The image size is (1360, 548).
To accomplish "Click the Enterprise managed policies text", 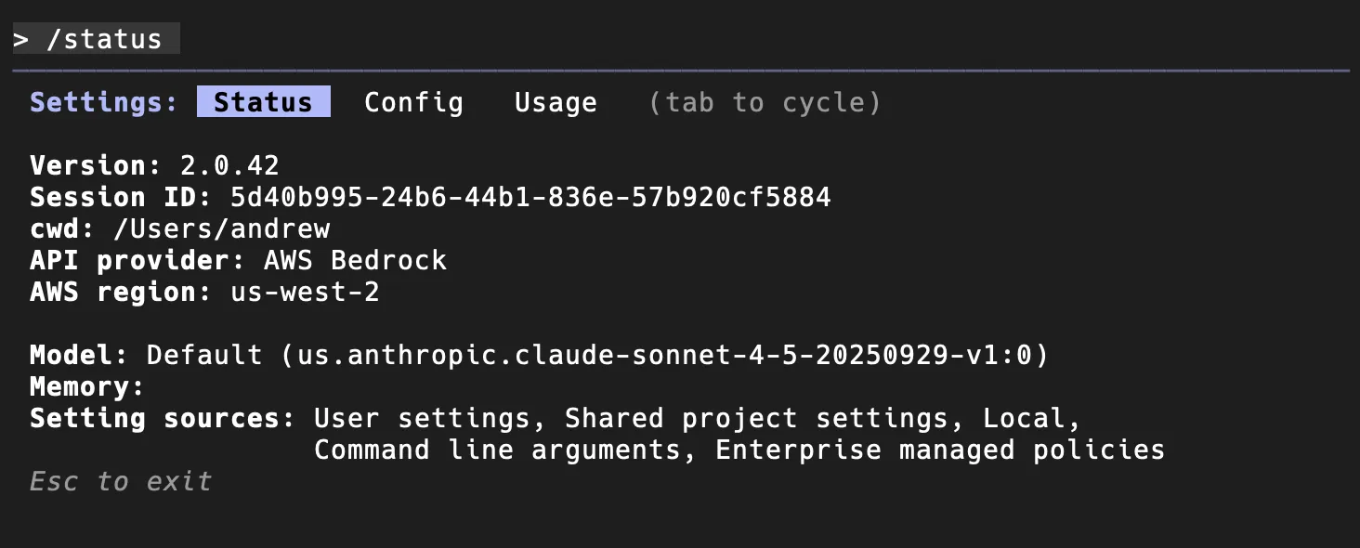I will 938,450.
